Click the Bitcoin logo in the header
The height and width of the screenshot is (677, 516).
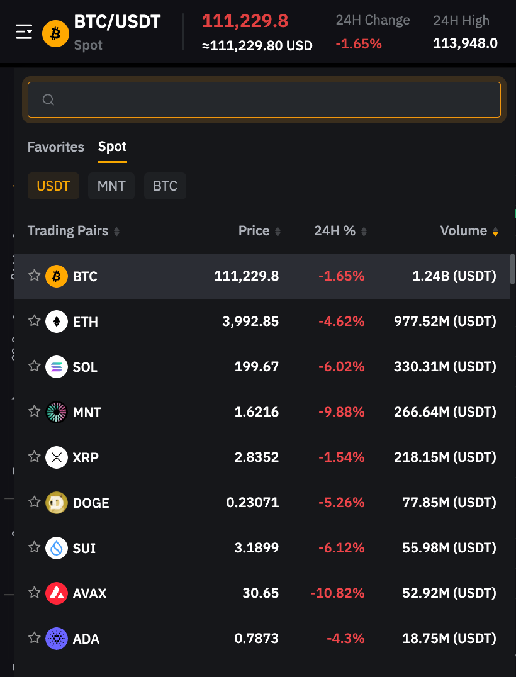tap(55, 33)
